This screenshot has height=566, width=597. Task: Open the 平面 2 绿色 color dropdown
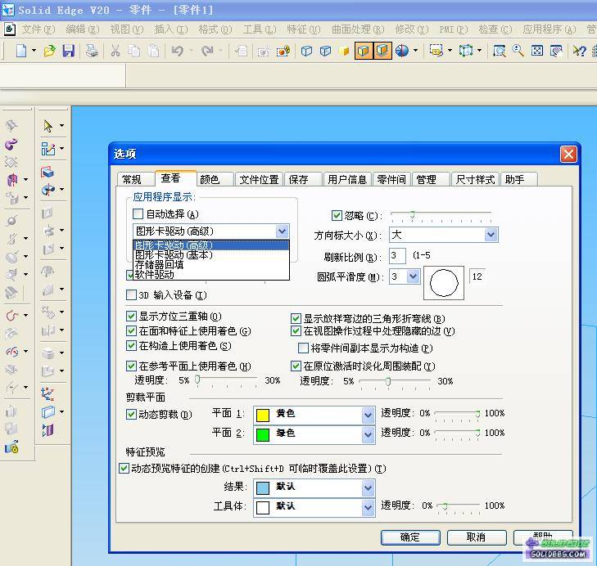tap(368, 434)
